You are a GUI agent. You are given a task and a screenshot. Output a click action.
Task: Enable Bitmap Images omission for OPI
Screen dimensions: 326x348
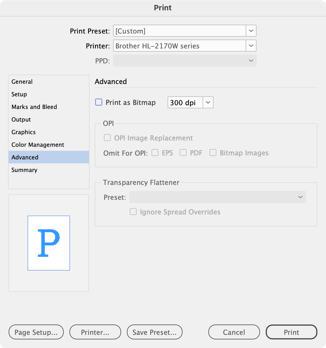point(213,153)
